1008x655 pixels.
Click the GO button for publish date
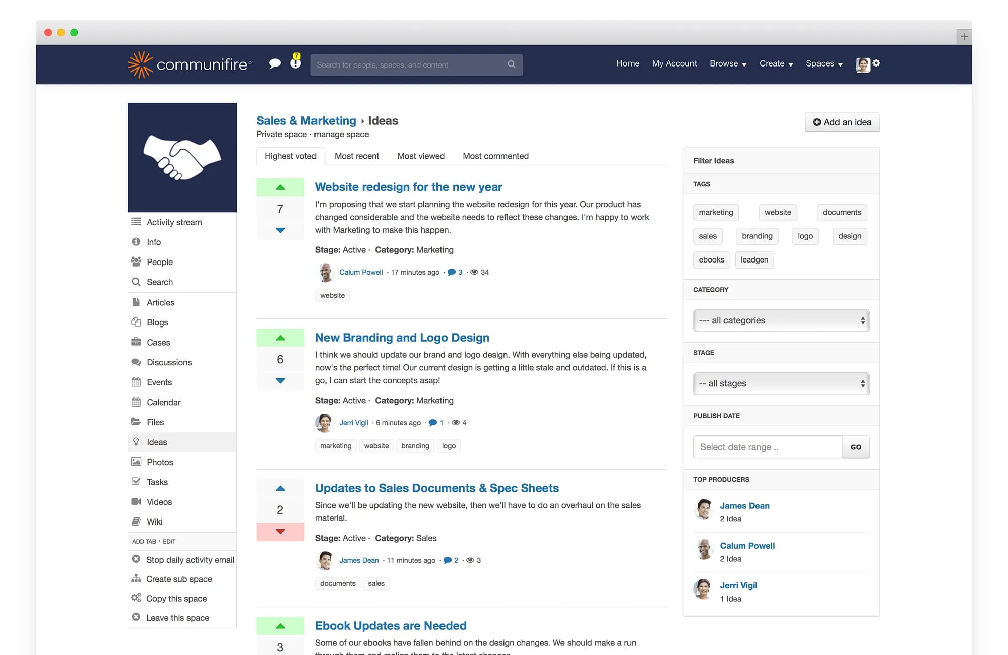tap(856, 447)
